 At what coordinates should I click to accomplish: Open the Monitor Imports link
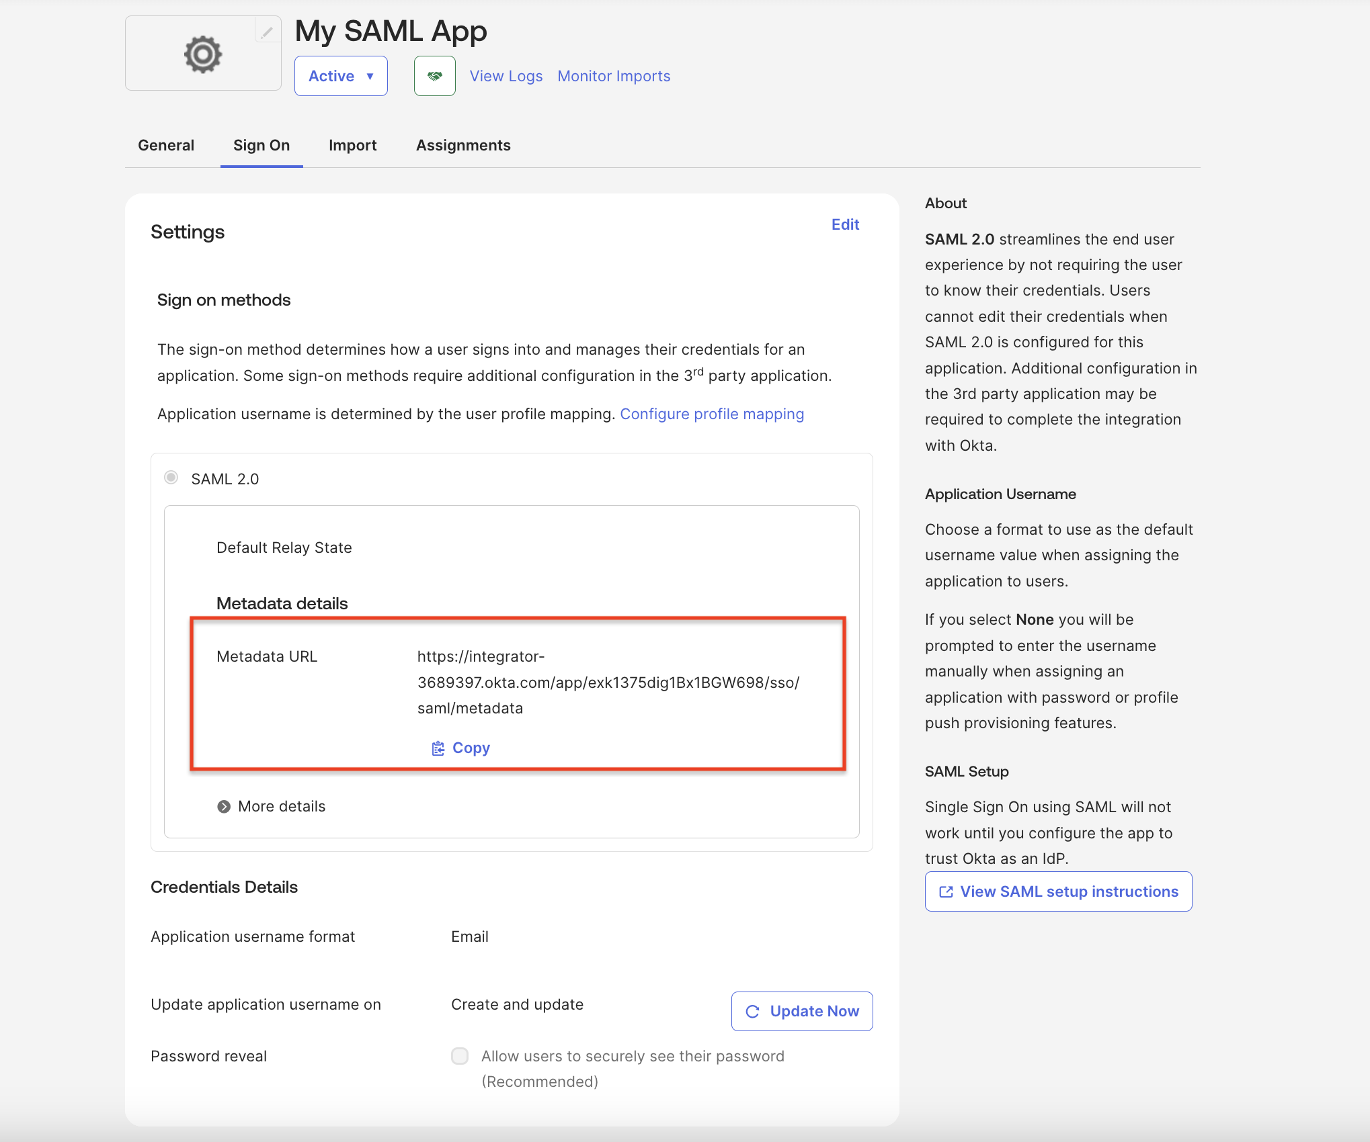614,76
